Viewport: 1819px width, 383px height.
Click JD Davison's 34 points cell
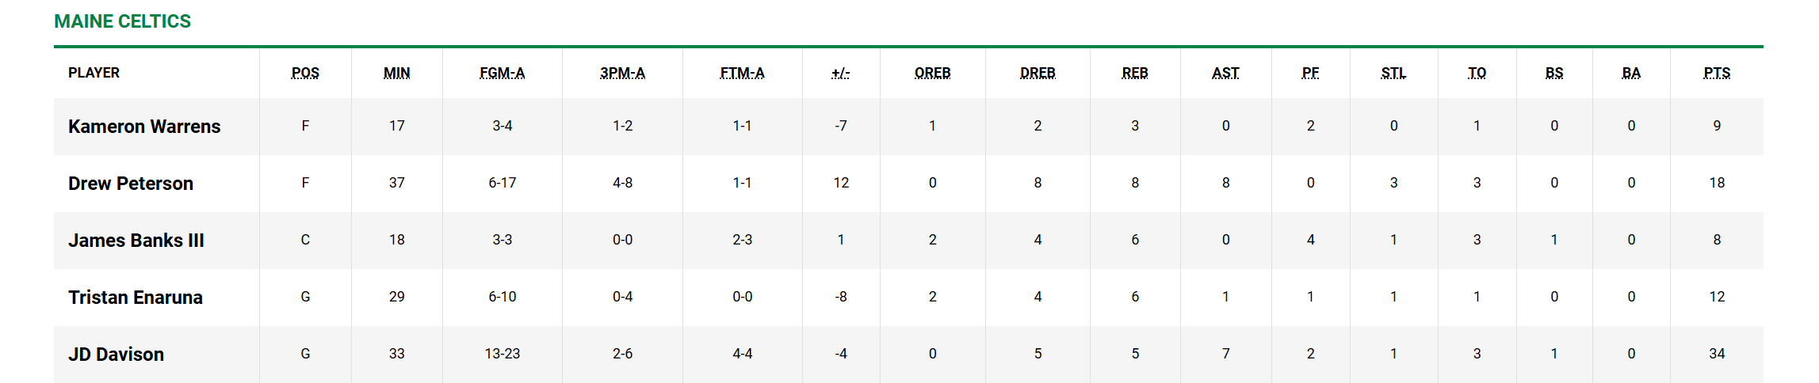pyautogui.click(x=1717, y=354)
